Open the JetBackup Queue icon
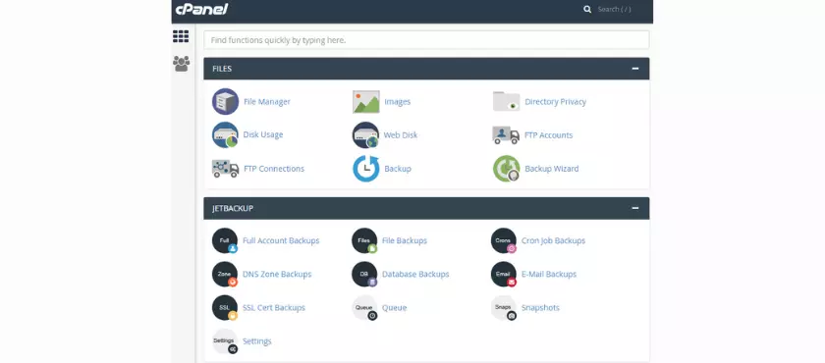The height and width of the screenshot is (363, 825). [x=364, y=308]
